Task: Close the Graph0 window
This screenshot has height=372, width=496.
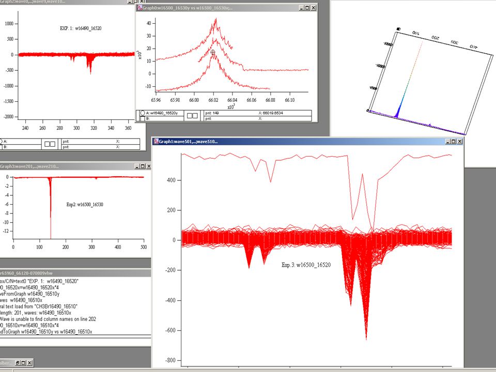Action: point(313,8)
